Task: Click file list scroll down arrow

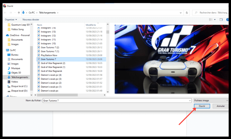Action: [x=108, y=92]
